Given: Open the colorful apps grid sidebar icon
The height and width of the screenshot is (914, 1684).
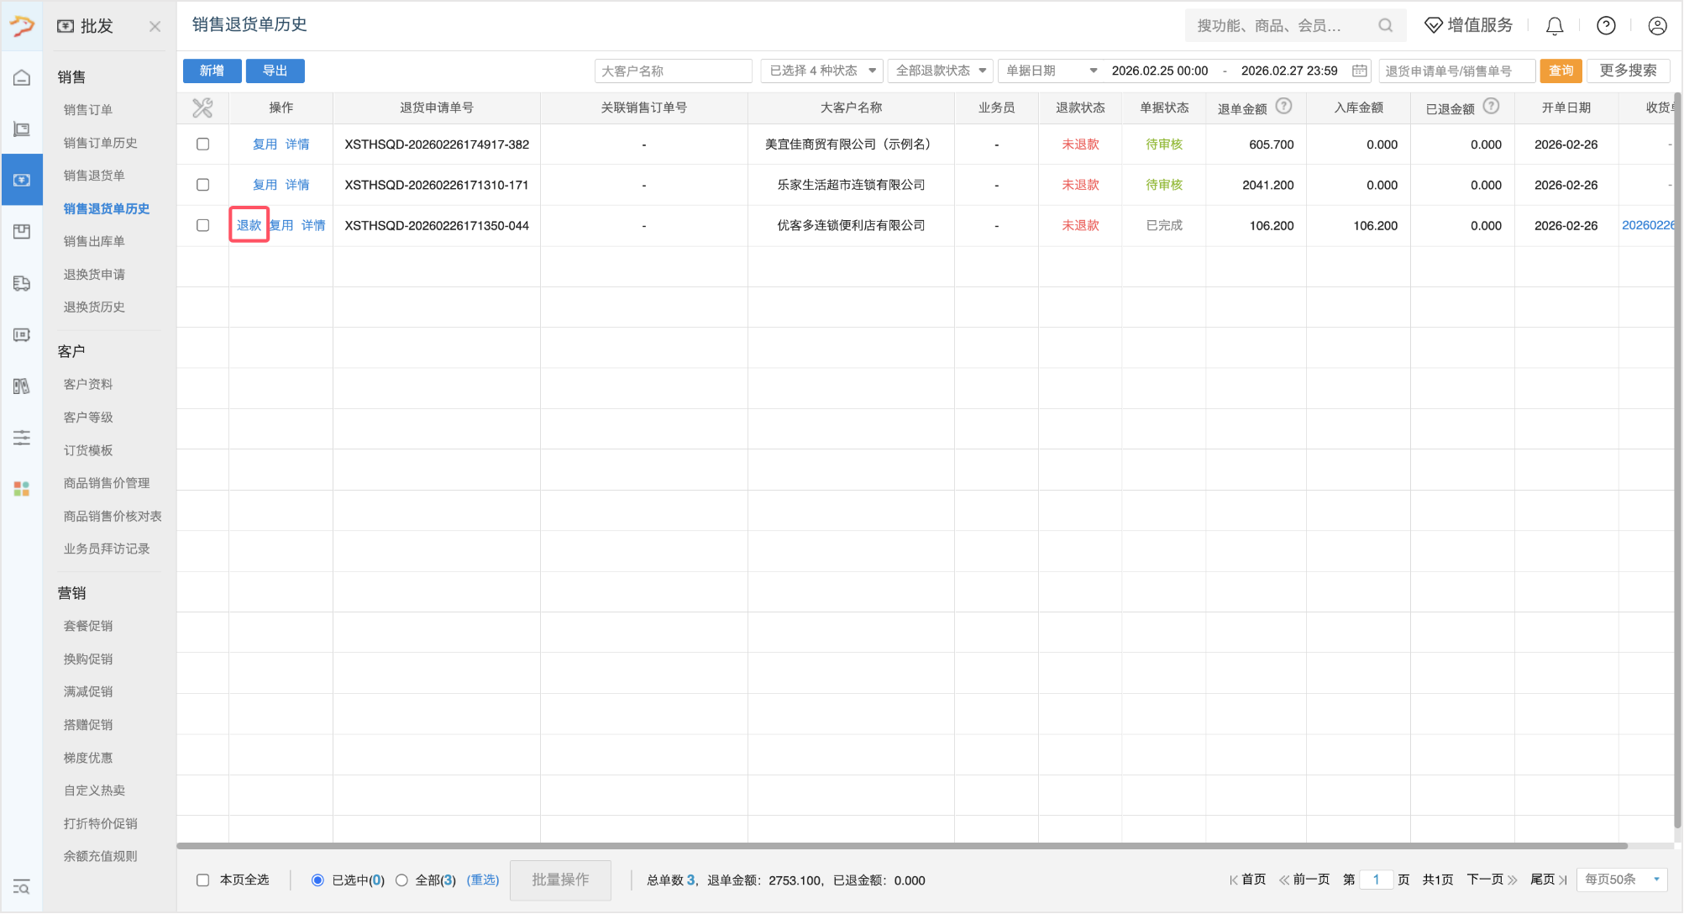Looking at the screenshot, I should [22, 489].
